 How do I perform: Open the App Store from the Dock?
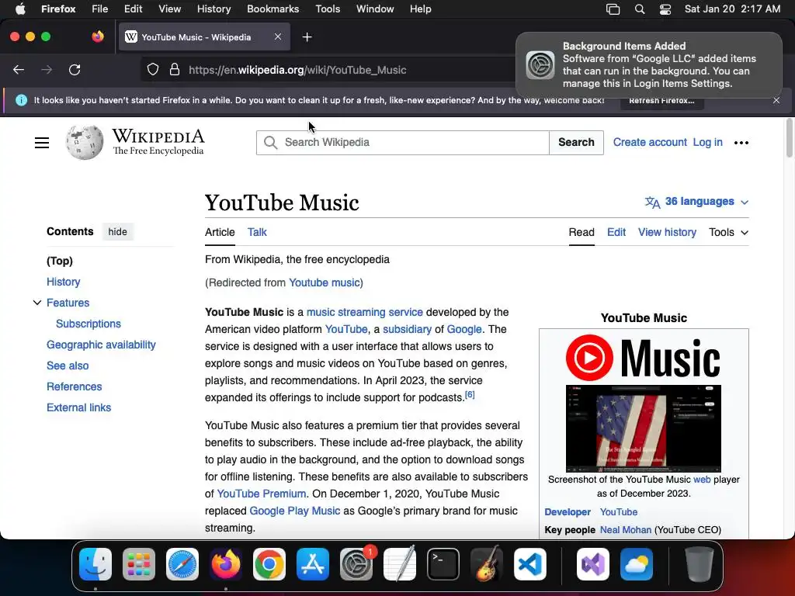click(313, 564)
